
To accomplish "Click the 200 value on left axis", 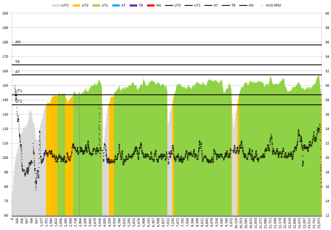I will (x=5, y=13).
